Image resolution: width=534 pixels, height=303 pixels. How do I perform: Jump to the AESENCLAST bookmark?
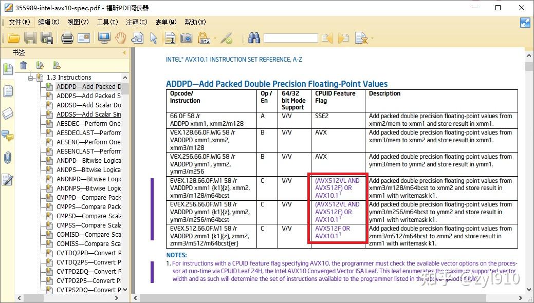coord(88,151)
